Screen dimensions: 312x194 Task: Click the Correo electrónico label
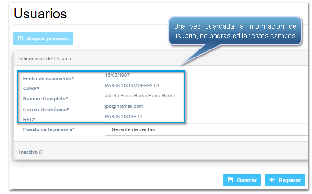46,110
